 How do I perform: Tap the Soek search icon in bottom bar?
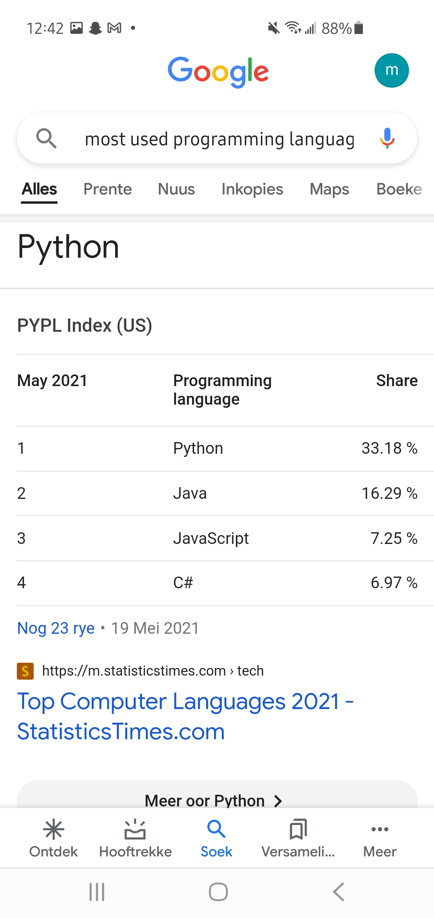tap(216, 830)
